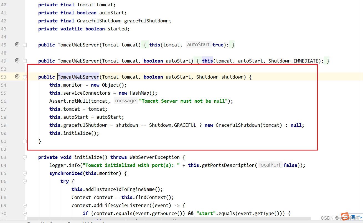
Task: Click the highlighted TomcatWebServer name on line 53
Action: pyautogui.click(x=78, y=77)
